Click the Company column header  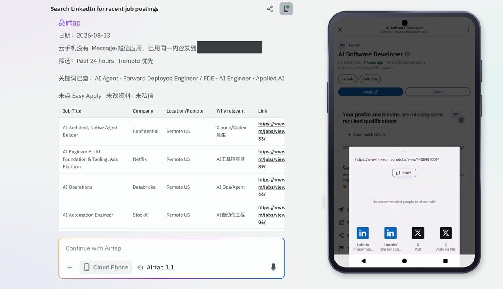(x=143, y=111)
